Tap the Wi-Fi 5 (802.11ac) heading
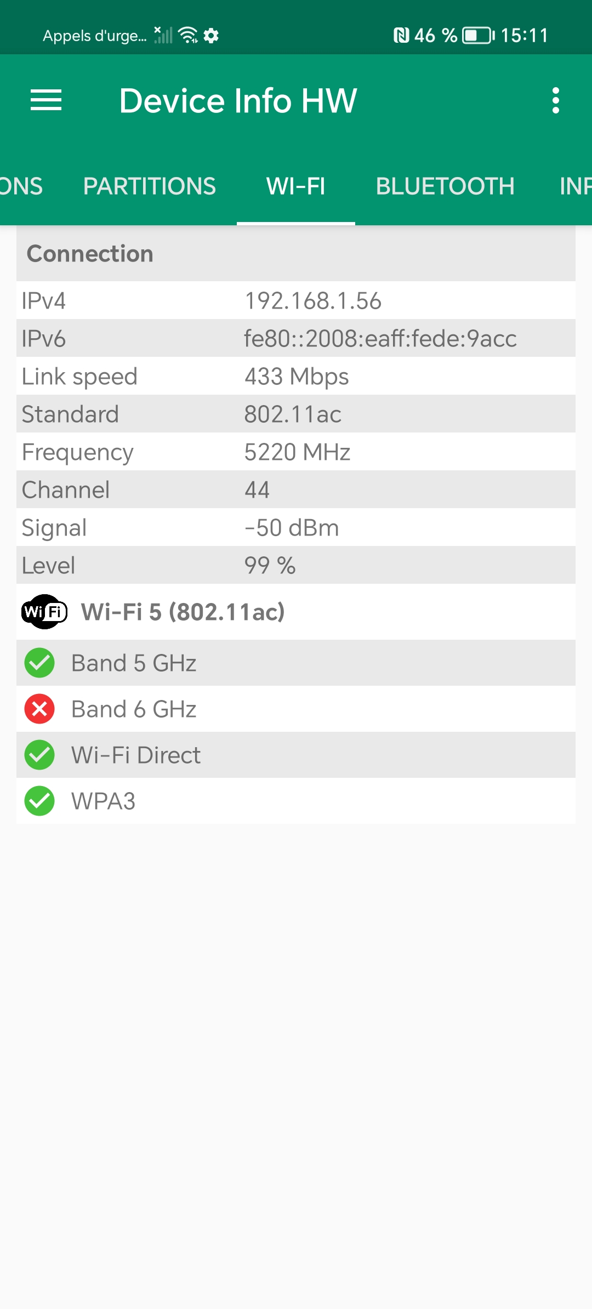 (183, 612)
